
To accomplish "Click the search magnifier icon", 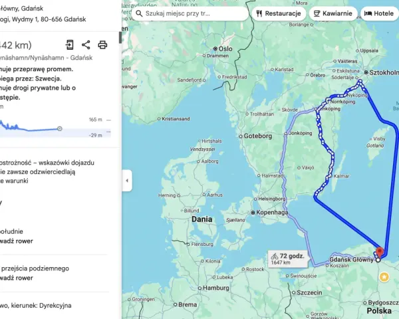I will (x=139, y=13).
